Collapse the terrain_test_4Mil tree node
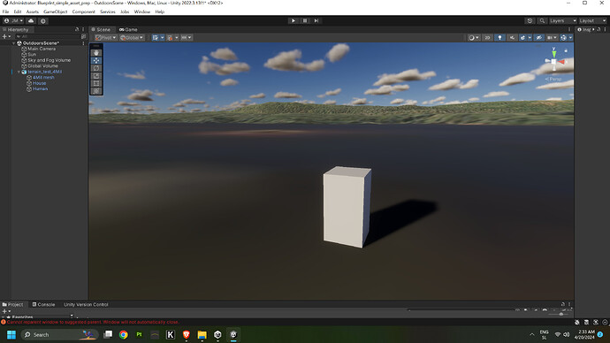Image resolution: width=610 pixels, height=343 pixels. 19,72
